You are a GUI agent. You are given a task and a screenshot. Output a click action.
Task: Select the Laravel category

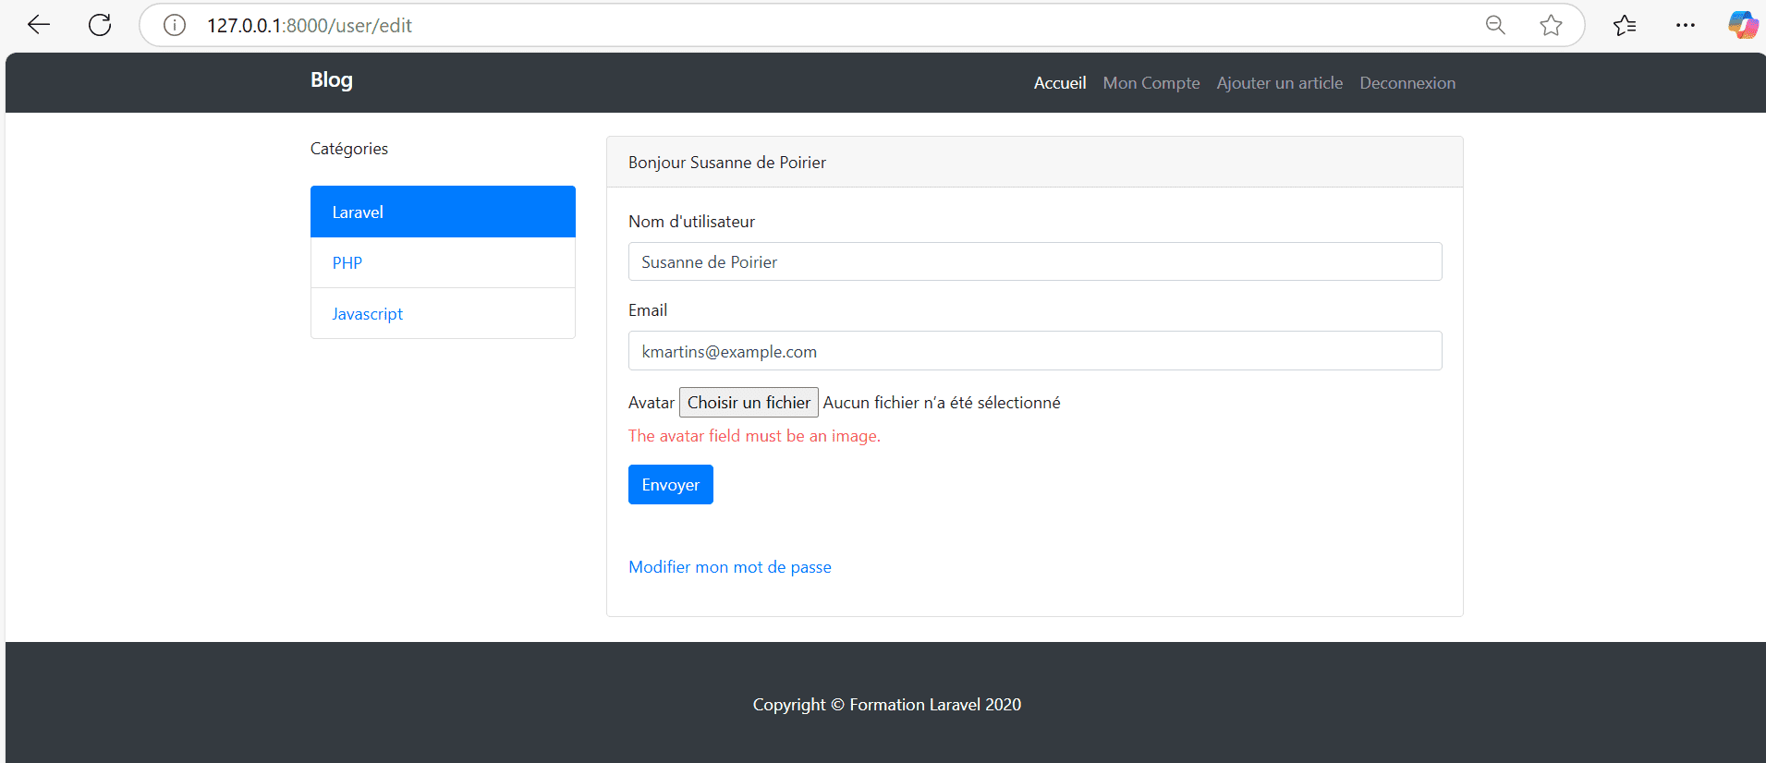pos(443,212)
